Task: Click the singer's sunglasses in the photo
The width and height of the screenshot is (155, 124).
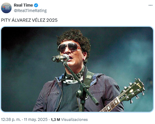Action: tap(69, 47)
